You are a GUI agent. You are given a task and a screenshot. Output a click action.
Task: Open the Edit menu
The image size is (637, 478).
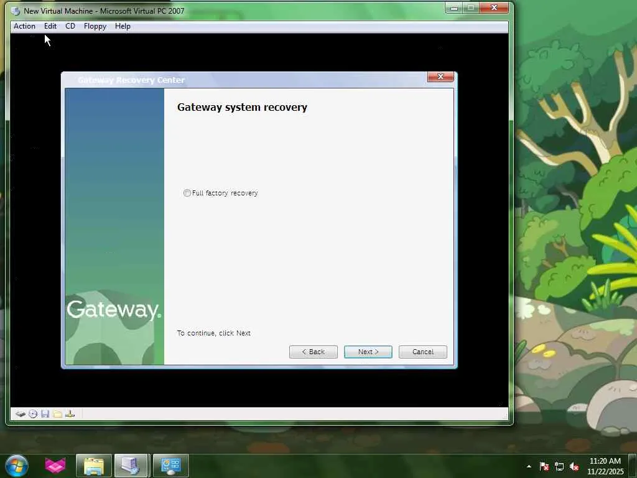(50, 26)
